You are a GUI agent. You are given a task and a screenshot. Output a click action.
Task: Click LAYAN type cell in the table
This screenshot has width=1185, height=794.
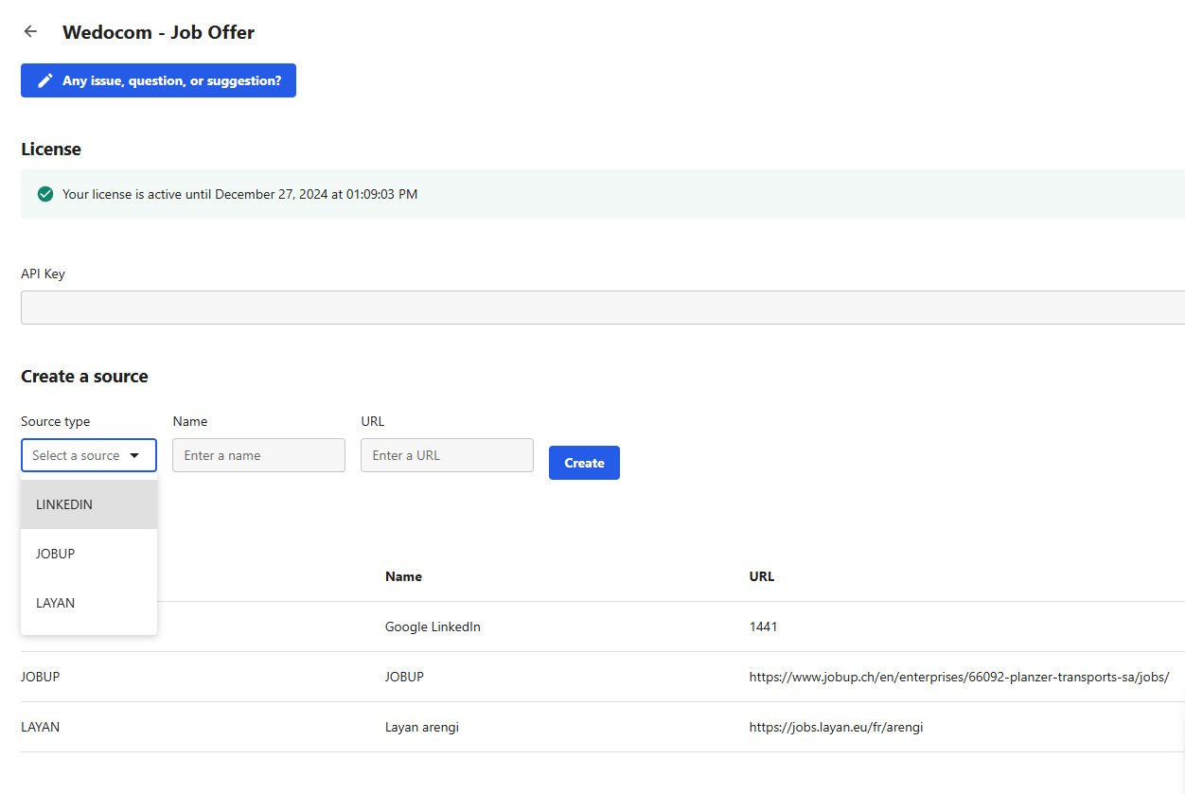click(x=40, y=727)
